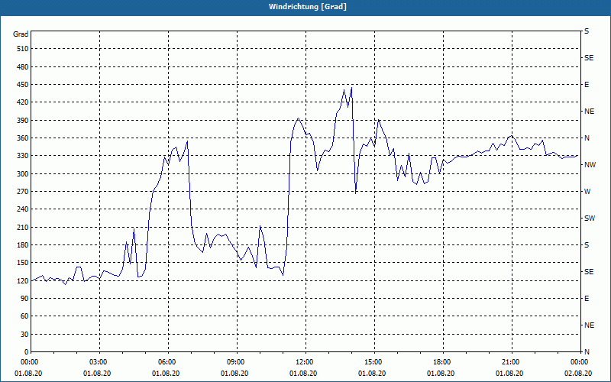The image size is (611, 382).
Task: Click the 300 y-axis value
Action: (23, 174)
